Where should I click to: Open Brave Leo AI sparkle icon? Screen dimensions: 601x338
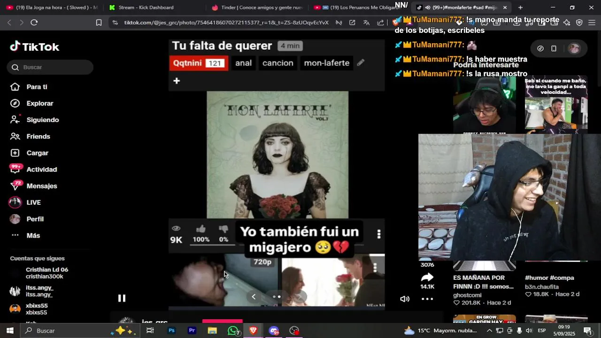click(567, 23)
